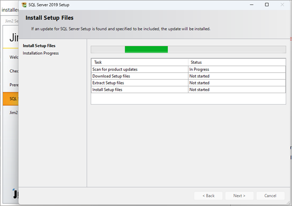
Task: Select Install Setup Files step in sidebar
Action: point(39,46)
